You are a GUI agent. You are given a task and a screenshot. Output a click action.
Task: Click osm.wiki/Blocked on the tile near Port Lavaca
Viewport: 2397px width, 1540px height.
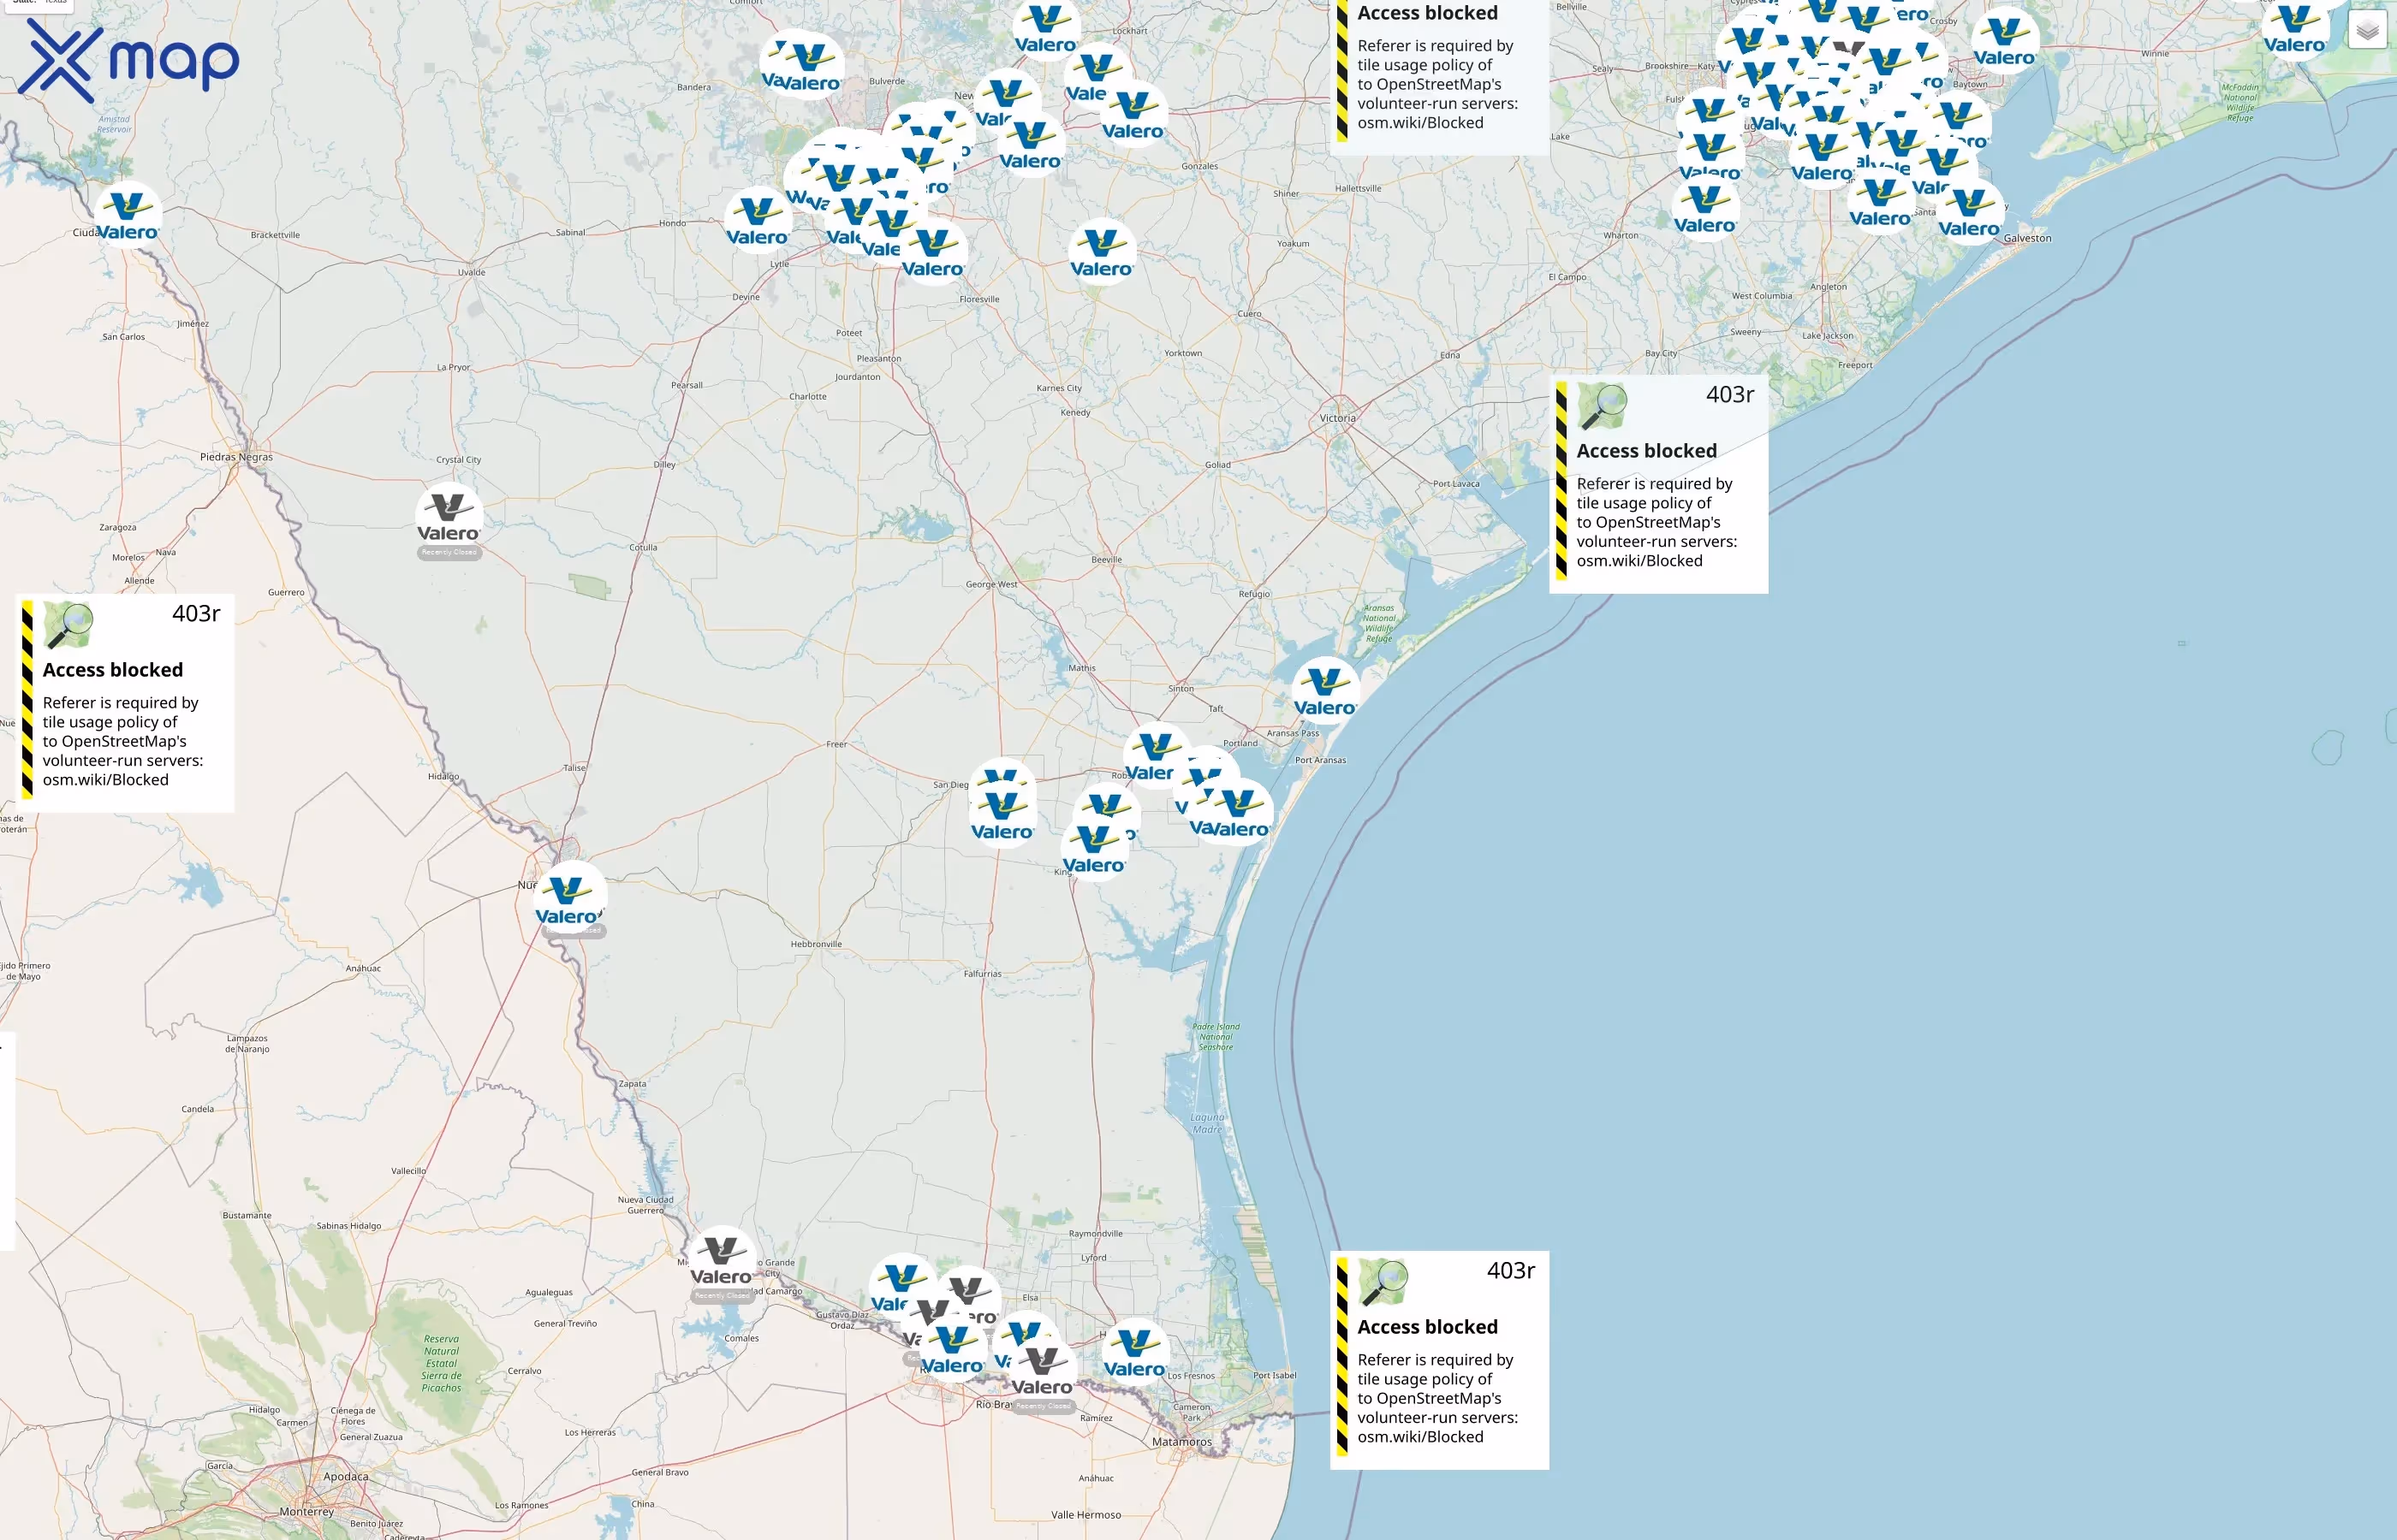pyautogui.click(x=1639, y=561)
